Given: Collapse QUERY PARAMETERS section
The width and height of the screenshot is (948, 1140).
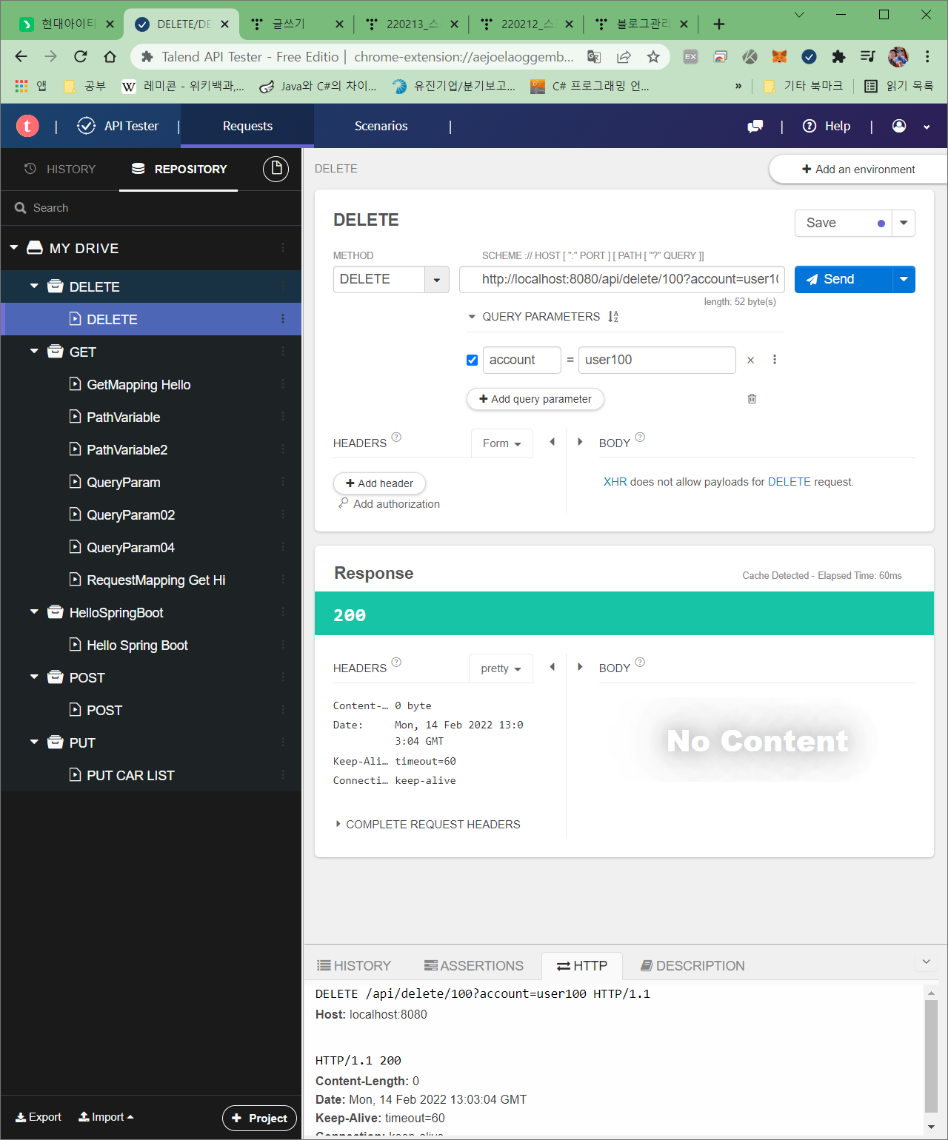Looking at the screenshot, I should [472, 317].
